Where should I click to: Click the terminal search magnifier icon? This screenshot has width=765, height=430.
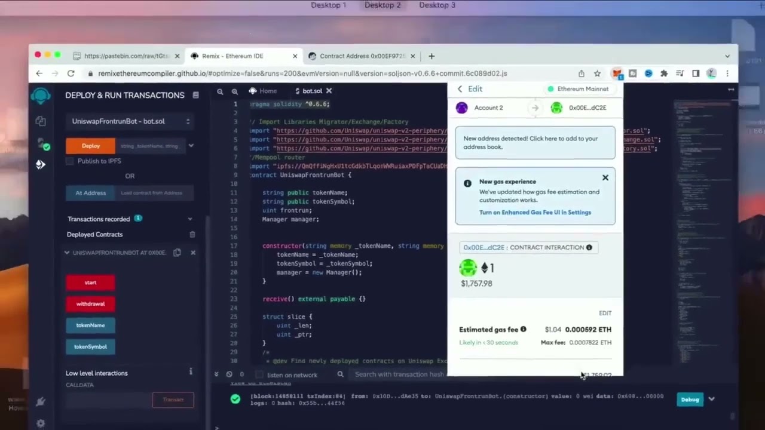340,374
